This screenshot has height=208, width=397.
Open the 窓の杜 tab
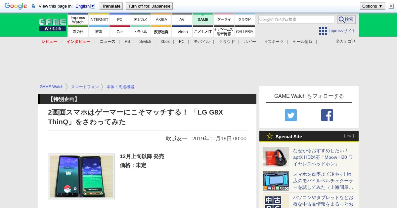[x=78, y=31]
